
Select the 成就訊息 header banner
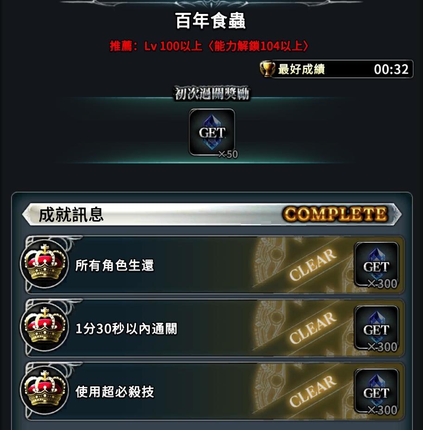click(x=212, y=214)
